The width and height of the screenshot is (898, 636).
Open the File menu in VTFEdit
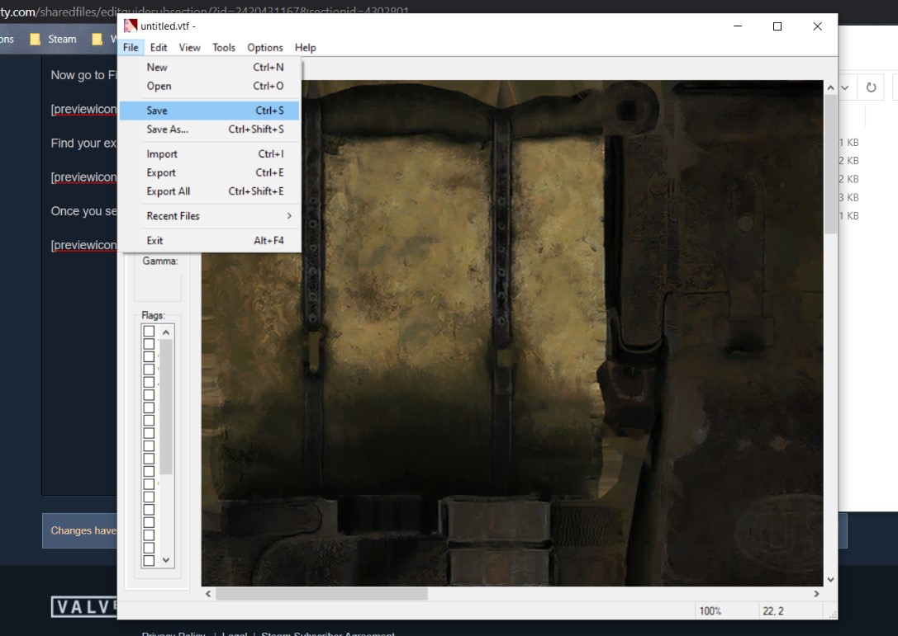click(131, 48)
